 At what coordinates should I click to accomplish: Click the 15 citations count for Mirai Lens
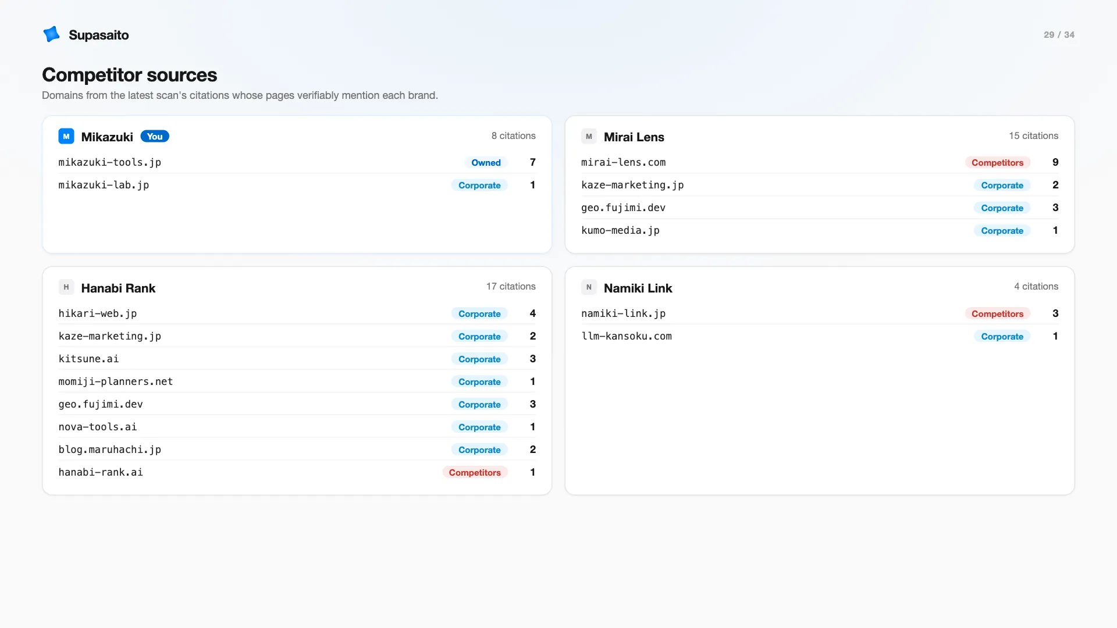pos(1033,135)
